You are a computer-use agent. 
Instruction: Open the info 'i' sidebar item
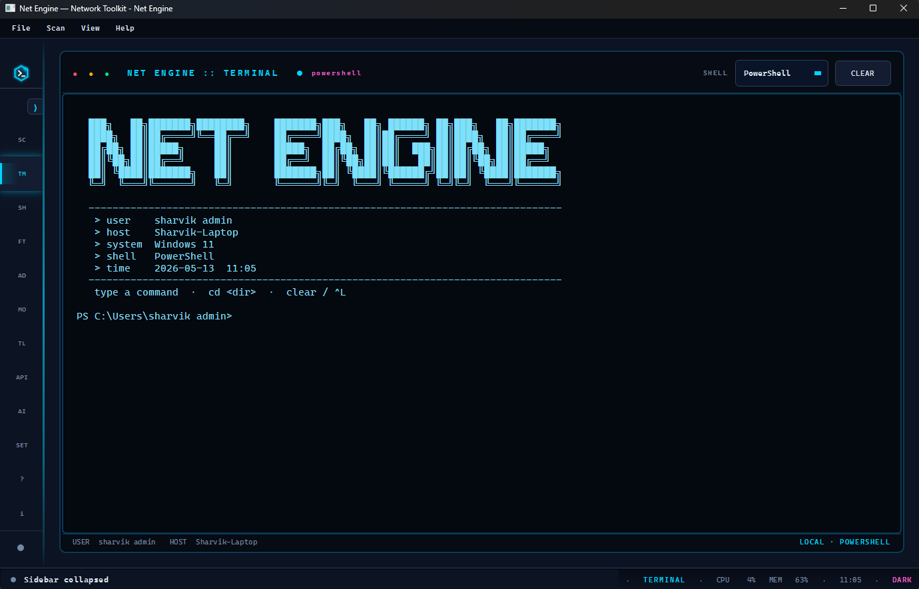tap(22, 513)
